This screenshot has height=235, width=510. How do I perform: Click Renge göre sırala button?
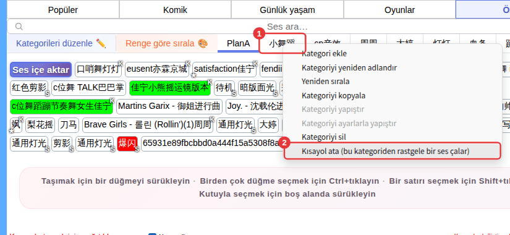pos(166,43)
